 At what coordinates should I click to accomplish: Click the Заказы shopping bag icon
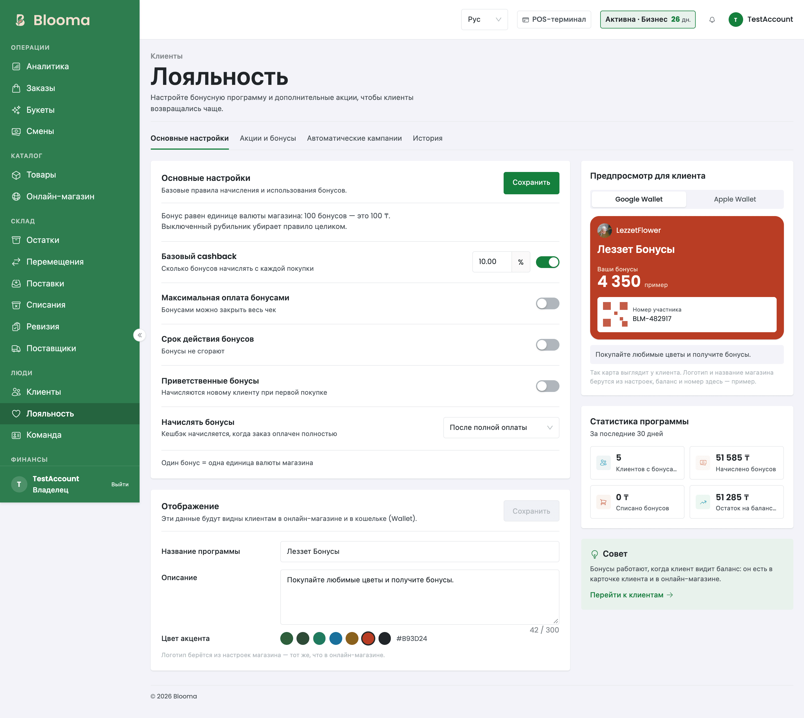pos(16,88)
